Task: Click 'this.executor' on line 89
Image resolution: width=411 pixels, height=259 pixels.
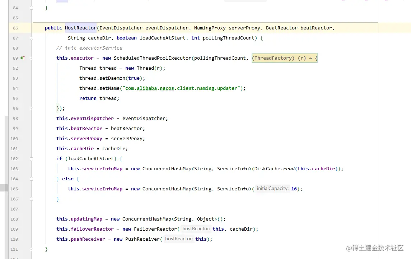Action: pyautogui.click(x=75, y=58)
